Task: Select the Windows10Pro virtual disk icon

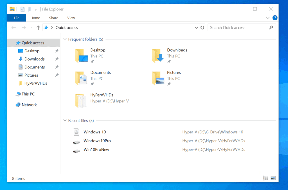Action: pos(76,142)
